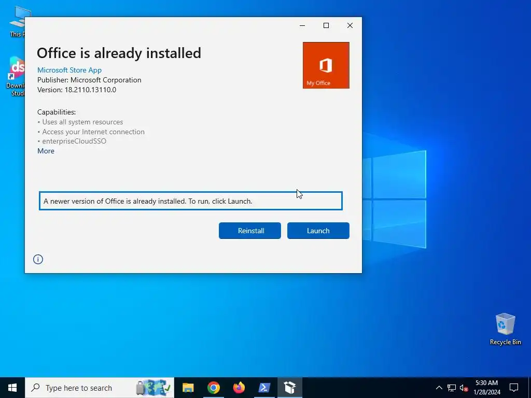The image size is (531, 398).
Task: Click the My Office tile icon
Action: [x=326, y=65]
